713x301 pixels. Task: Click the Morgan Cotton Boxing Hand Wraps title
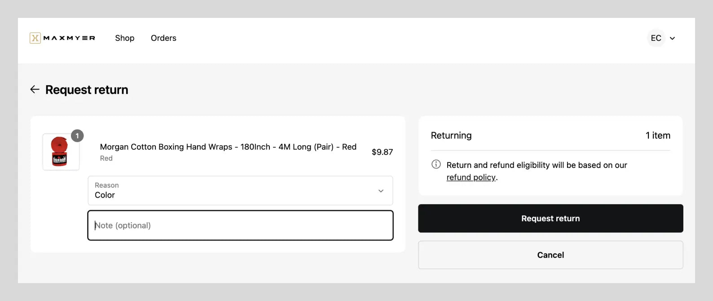click(228, 147)
